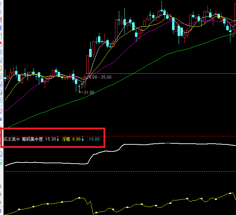Click the cyan 10.00 value label
236x215 pixels.
[94, 139]
